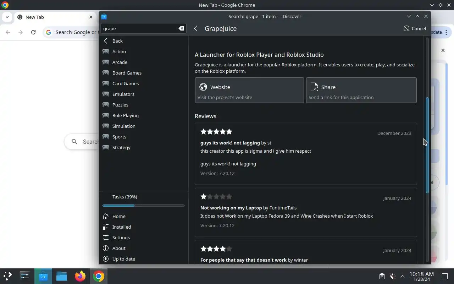This screenshot has width=454, height=284.
Task: Clear the grape search text
Action: click(181, 28)
